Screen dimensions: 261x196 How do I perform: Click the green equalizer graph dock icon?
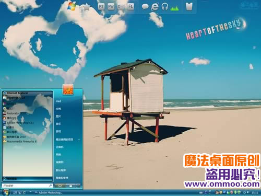174,8
